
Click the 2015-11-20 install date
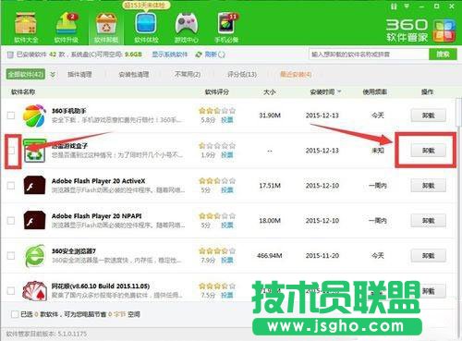(322, 256)
